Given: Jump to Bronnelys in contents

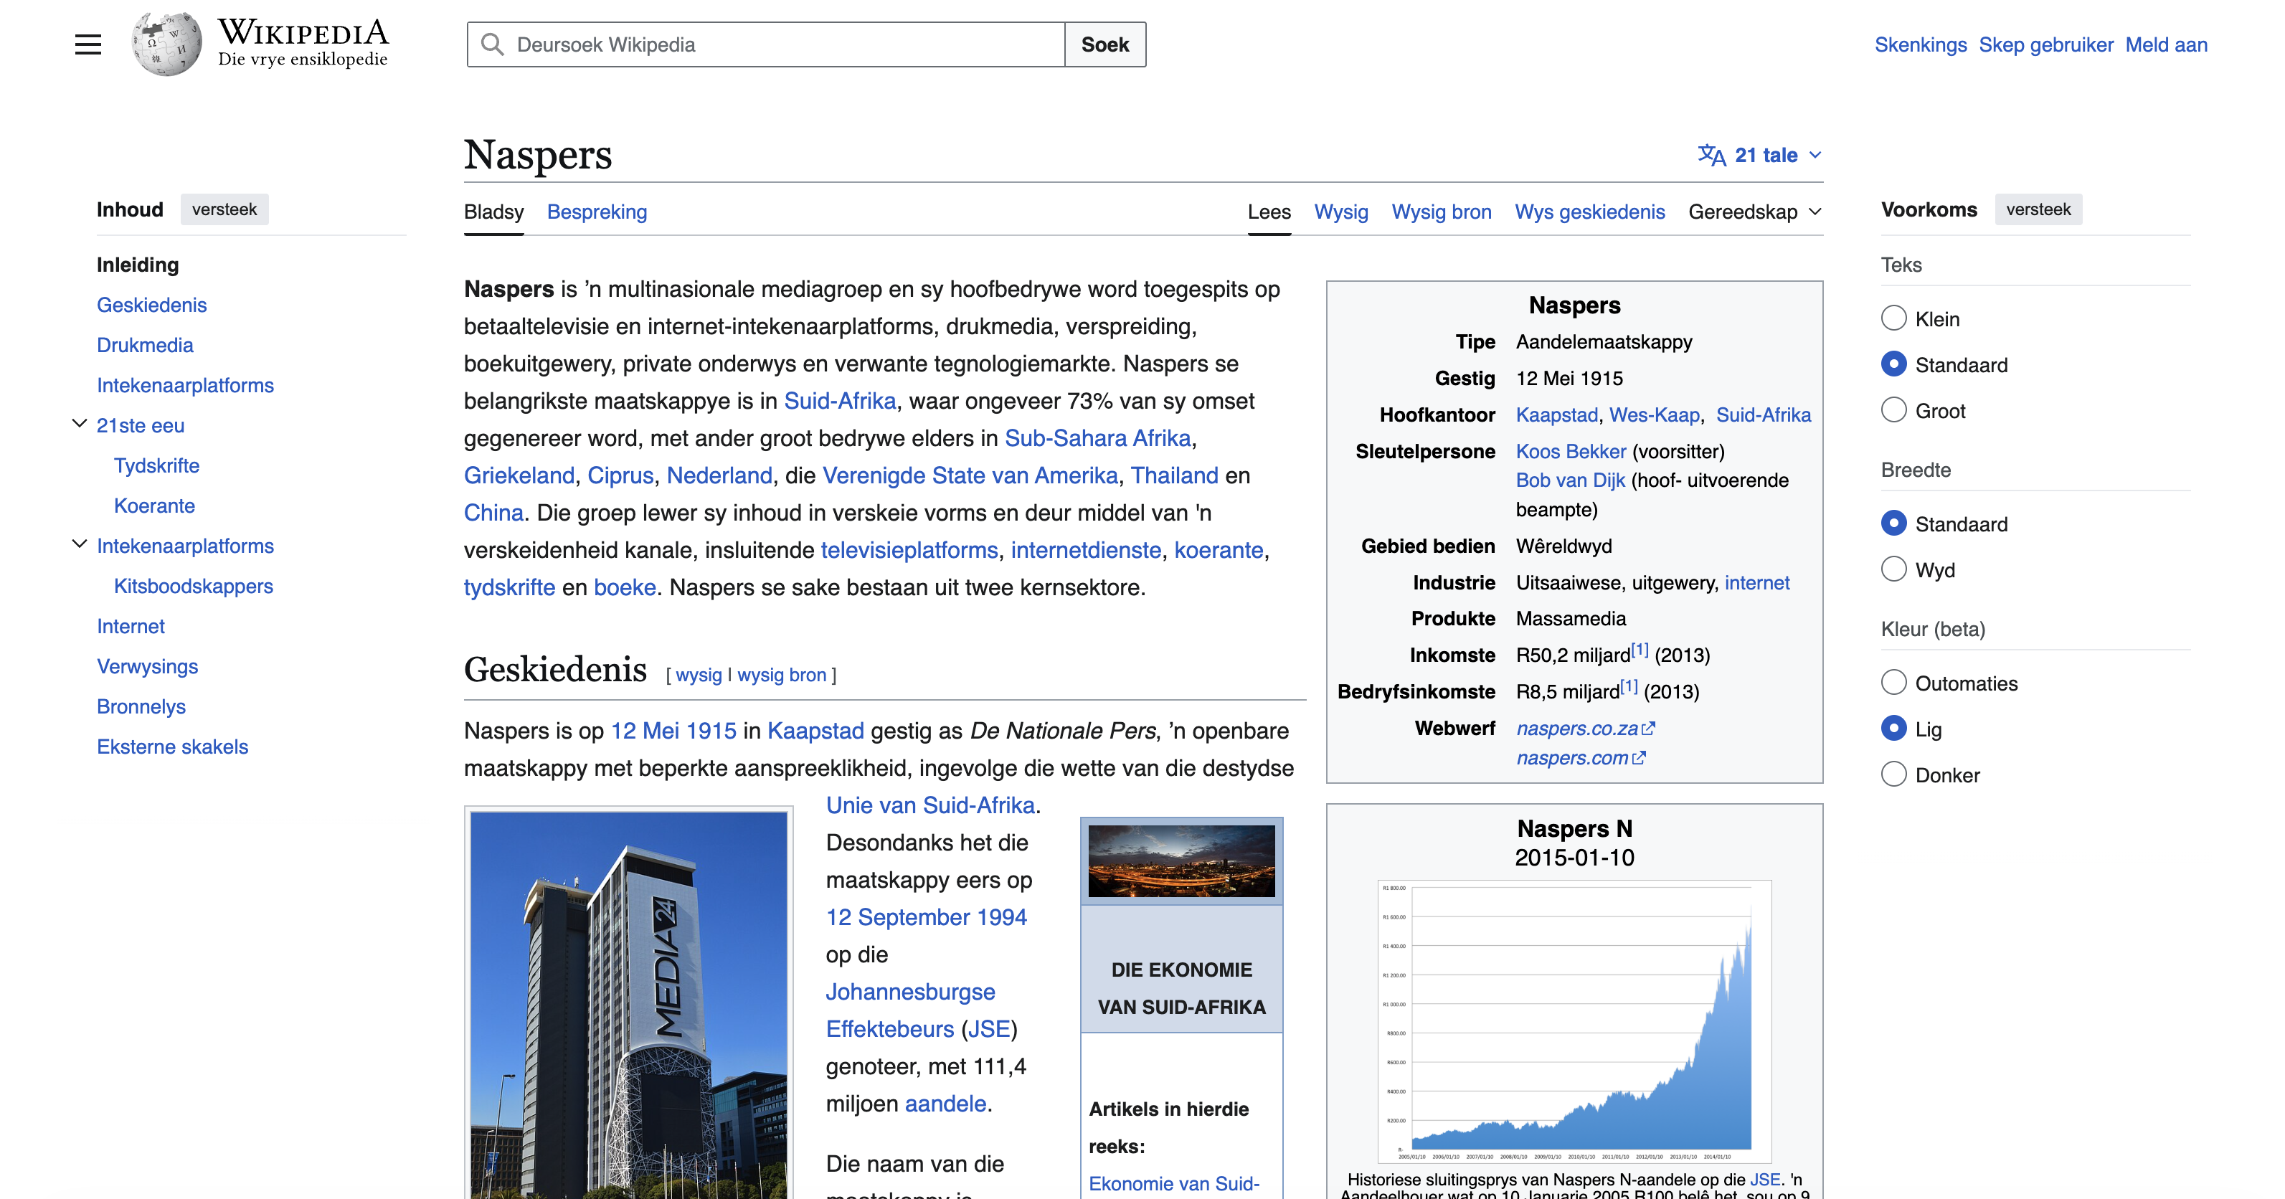Looking at the screenshot, I should [x=141, y=707].
